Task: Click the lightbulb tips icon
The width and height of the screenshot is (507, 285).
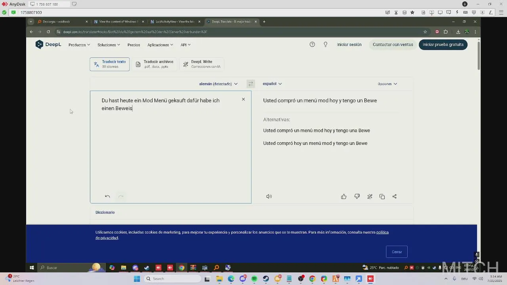Action: 326,45
